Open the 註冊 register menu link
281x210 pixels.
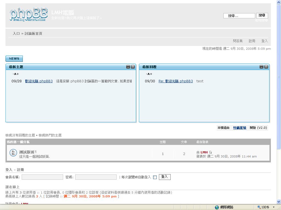point(252,41)
